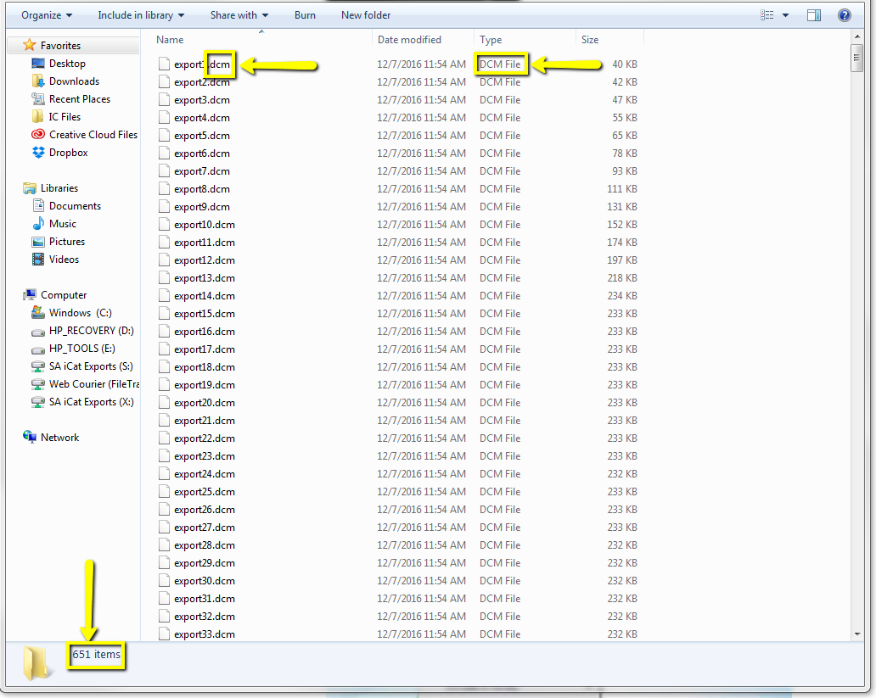Open SA iCat Exports (S:) network drive
The image size is (876, 698).
point(82,366)
